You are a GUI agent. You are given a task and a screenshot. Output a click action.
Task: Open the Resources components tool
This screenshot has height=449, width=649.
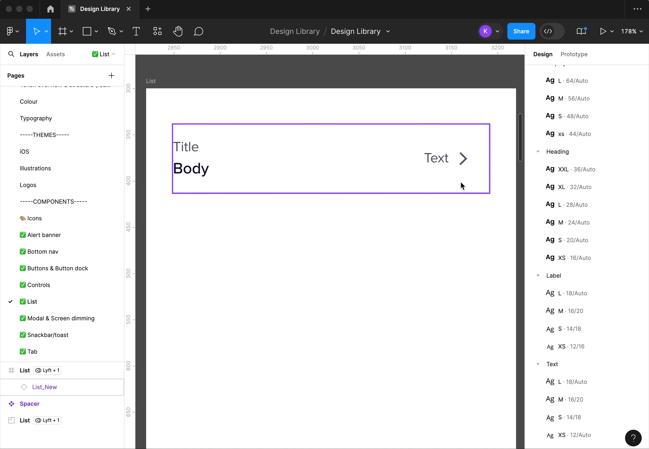coord(157,31)
